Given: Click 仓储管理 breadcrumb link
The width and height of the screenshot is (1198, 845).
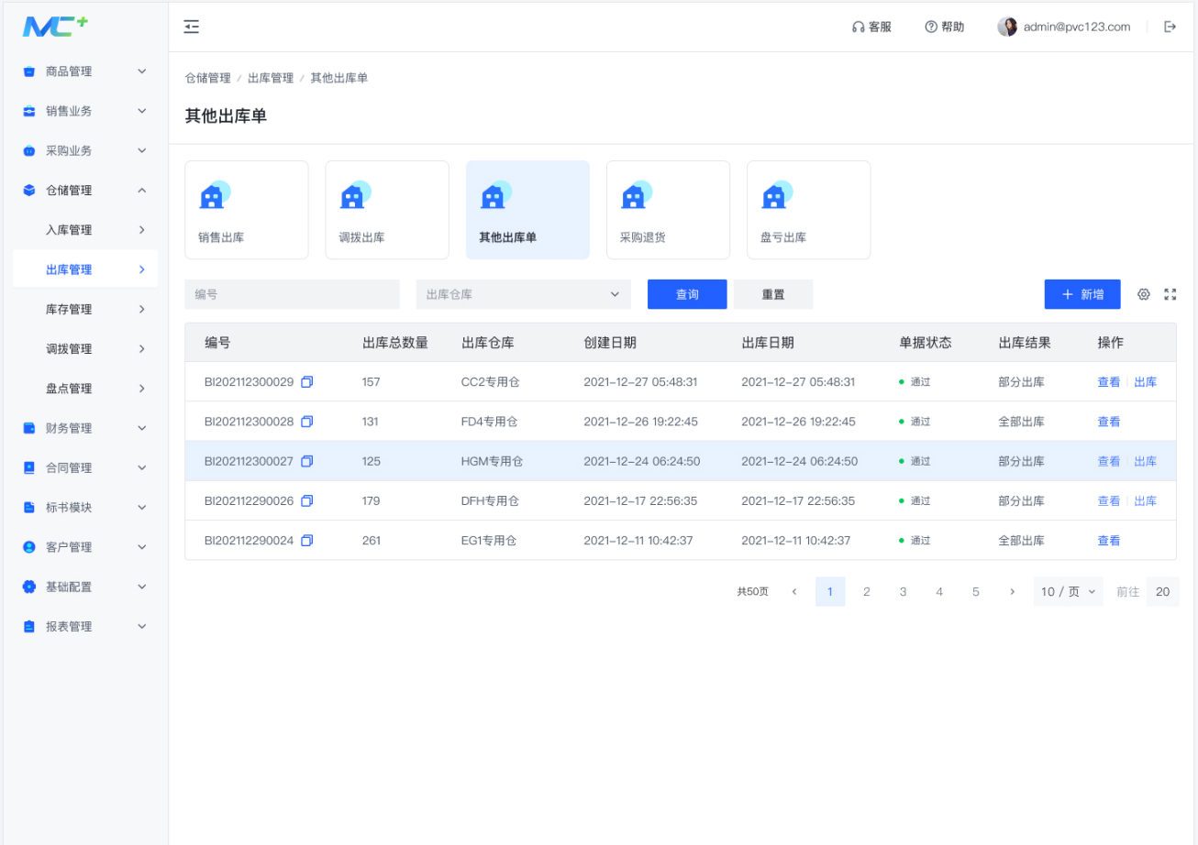Looking at the screenshot, I should (x=208, y=78).
